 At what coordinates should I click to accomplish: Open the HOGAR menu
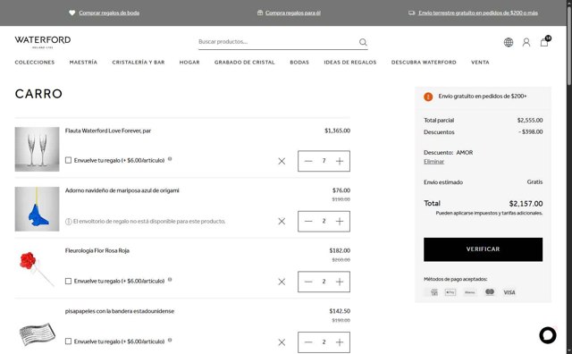point(189,63)
